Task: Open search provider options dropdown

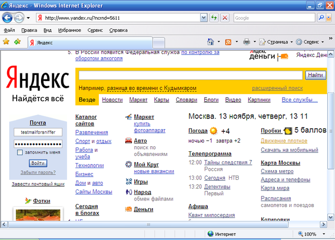Action: pos(329,18)
